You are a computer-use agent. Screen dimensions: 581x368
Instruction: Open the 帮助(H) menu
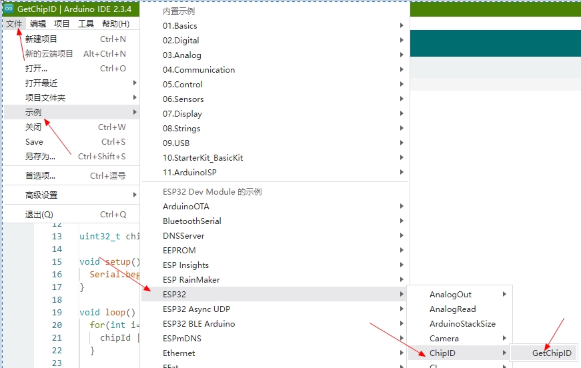(115, 24)
